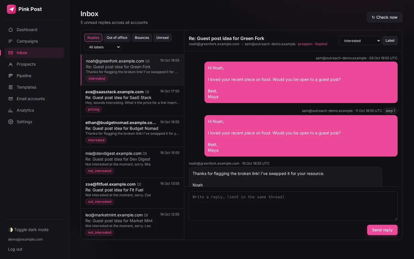This screenshot has width=414, height=259.
Task: Click the Pink Post paper plane logo
Action: click(11, 9)
